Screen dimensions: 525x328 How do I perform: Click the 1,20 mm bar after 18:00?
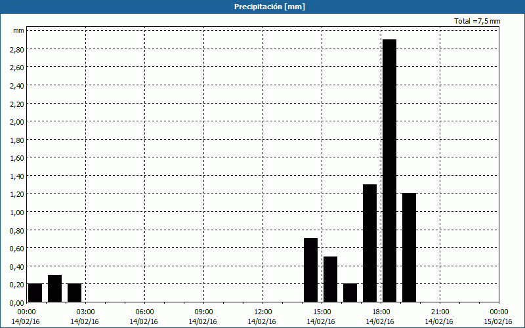(x=409, y=248)
